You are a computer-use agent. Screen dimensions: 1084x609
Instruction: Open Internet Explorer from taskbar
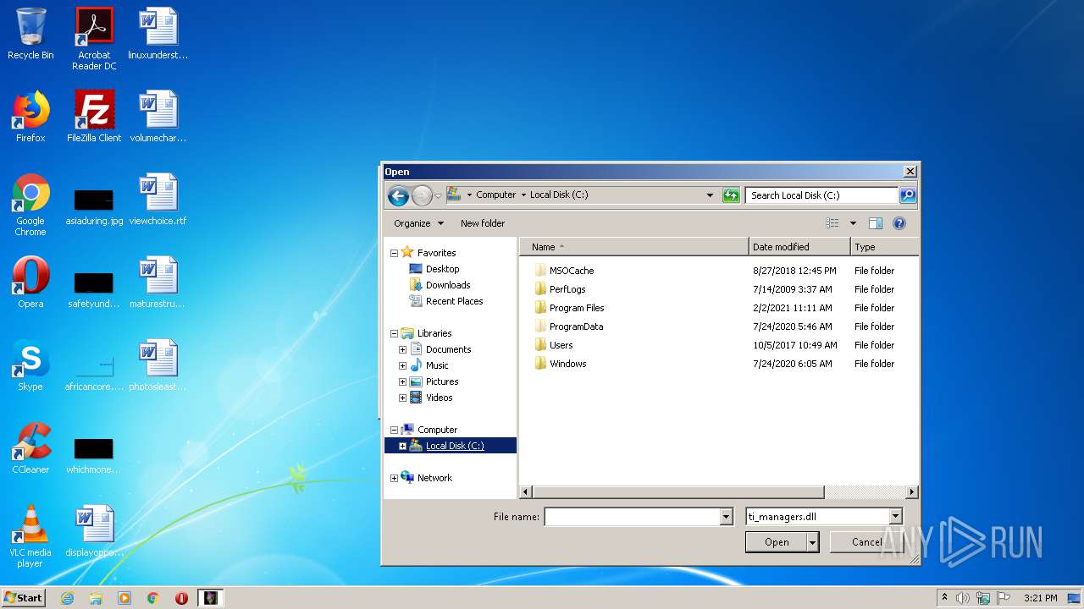click(x=67, y=598)
